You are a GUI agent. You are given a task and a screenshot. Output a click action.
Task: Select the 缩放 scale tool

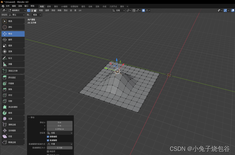(13, 46)
